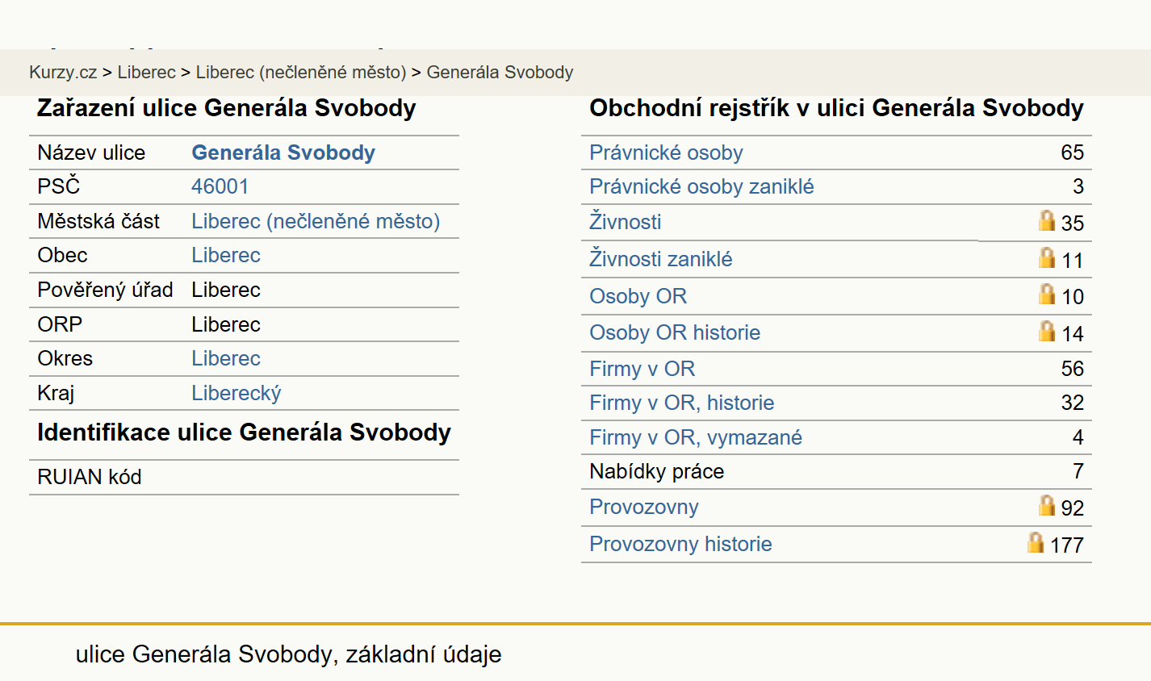Open Právnické osoby zaniklé list
This screenshot has height=681, width=1151.
pyautogui.click(x=701, y=186)
